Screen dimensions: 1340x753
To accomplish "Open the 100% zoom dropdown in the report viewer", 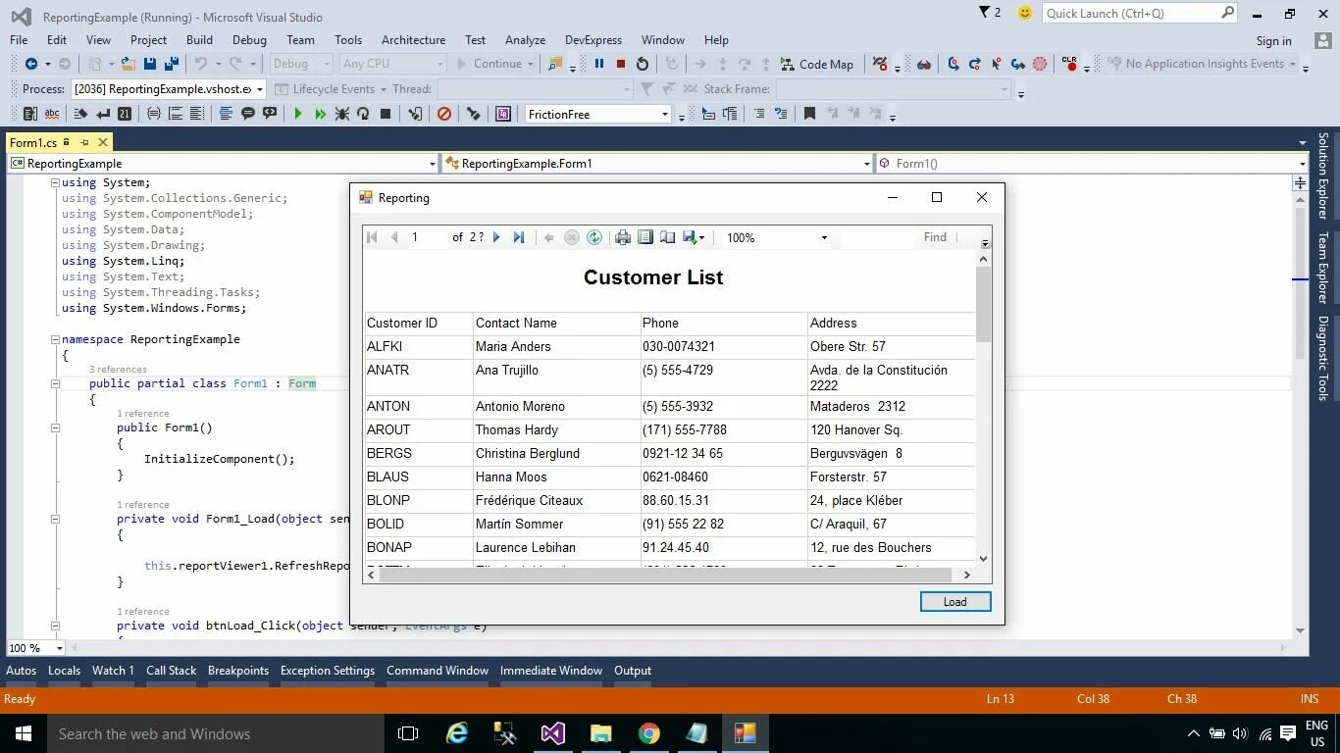I will 824,237.
